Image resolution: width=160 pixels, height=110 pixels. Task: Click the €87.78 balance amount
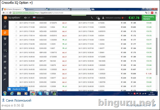[x=134, y=18]
